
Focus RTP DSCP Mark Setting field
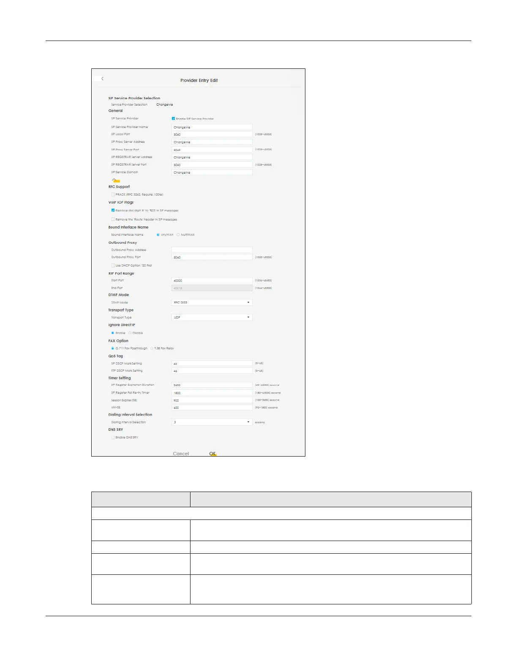click(x=212, y=371)
